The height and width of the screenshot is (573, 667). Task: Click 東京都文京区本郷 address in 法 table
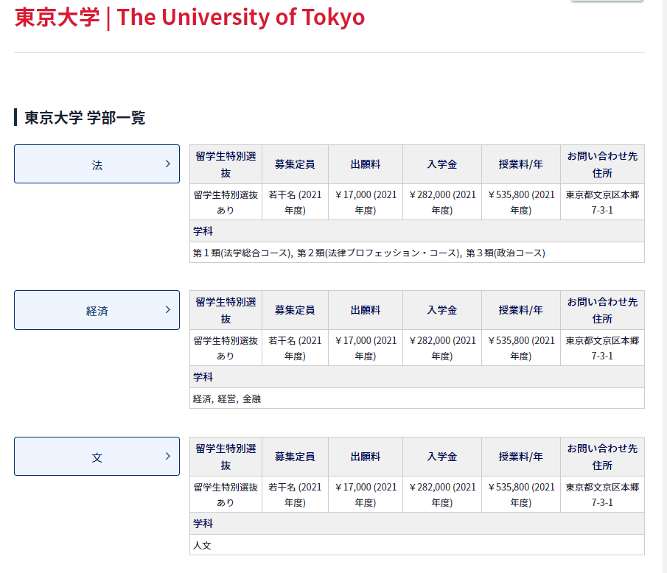(x=602, y=203)
